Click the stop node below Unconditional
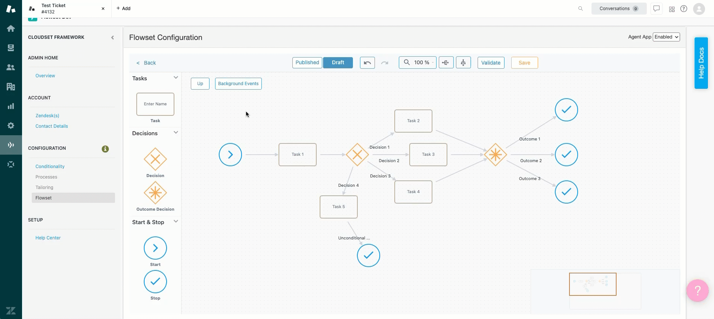Image resolution: width=714 pixels, height=319 pixels. pos(369,255)
